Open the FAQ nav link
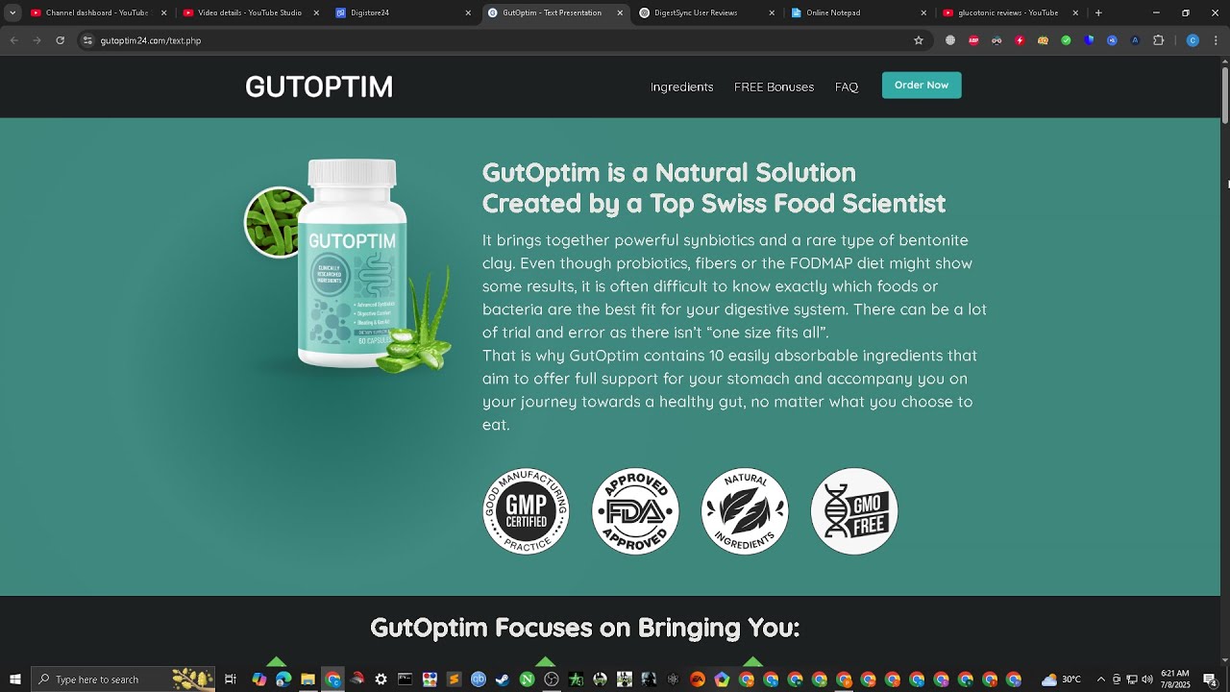 [x=847, y=86]
